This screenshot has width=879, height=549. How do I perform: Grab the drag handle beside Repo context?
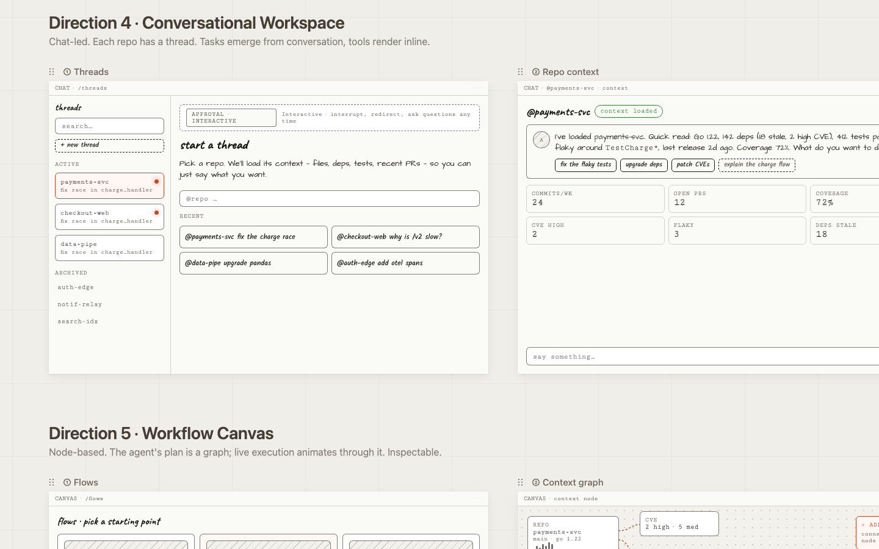click(521, 72)
